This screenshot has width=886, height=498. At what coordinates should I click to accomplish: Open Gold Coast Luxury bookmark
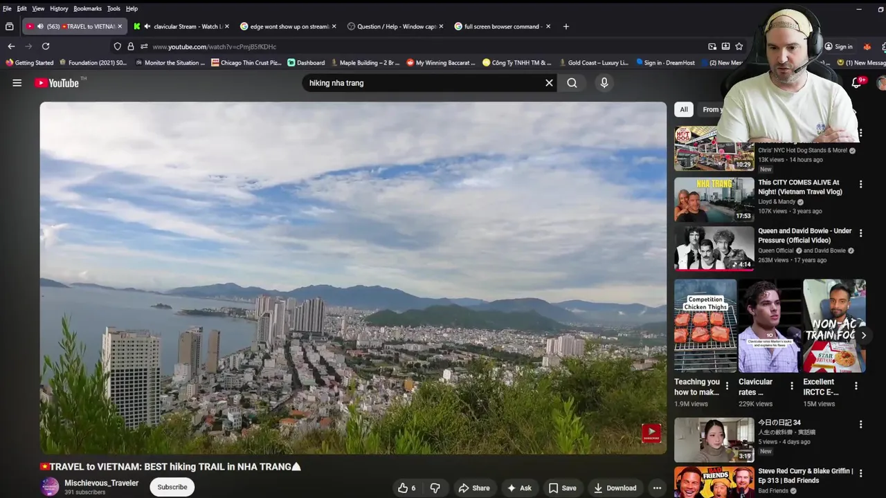click(593, 62)
